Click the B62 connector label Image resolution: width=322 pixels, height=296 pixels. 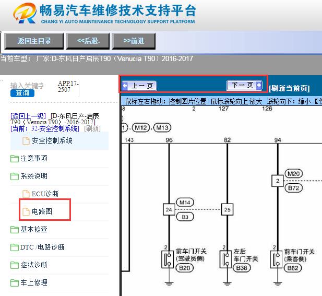point(292,268)
